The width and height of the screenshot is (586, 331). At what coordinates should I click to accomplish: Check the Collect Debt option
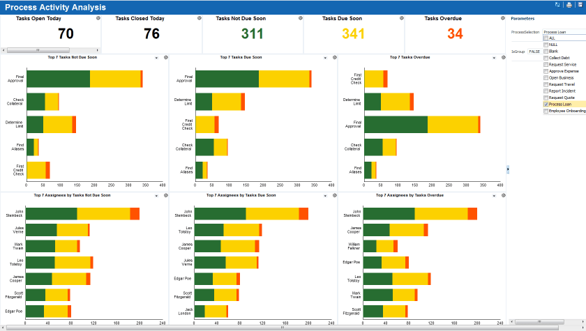tap(546, 58)
